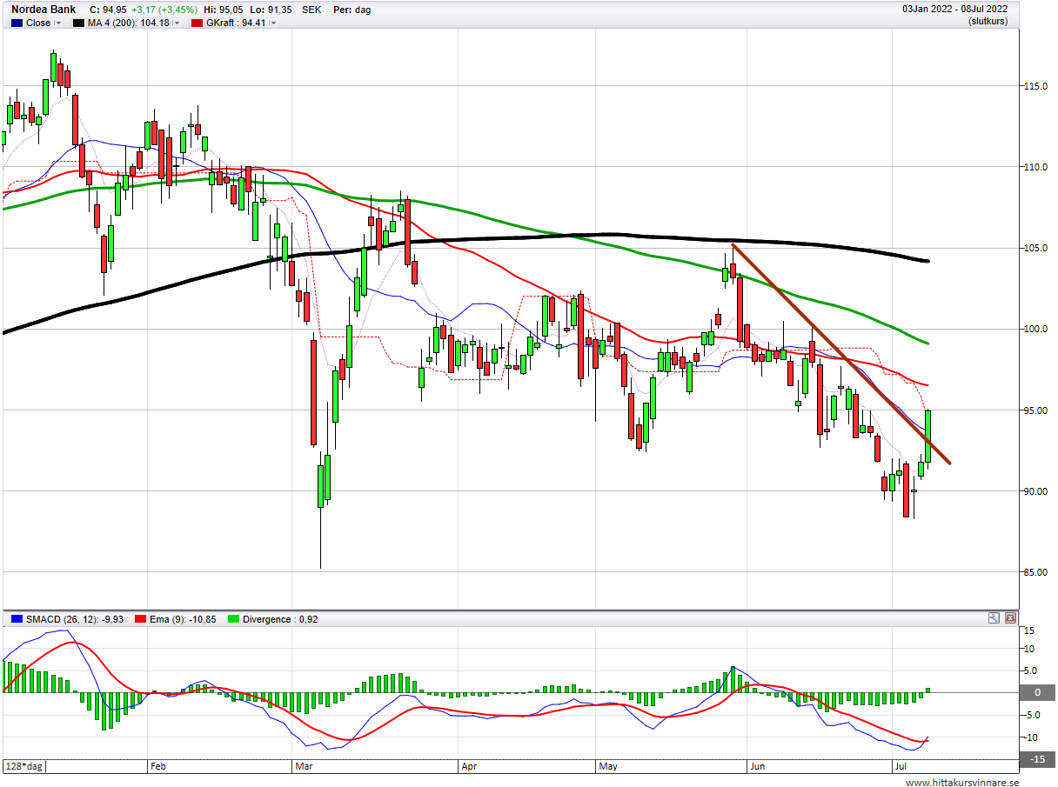Screen dimensions: 1058x787
Task: Close the SMACD indicator panel
Action: 1010,618
